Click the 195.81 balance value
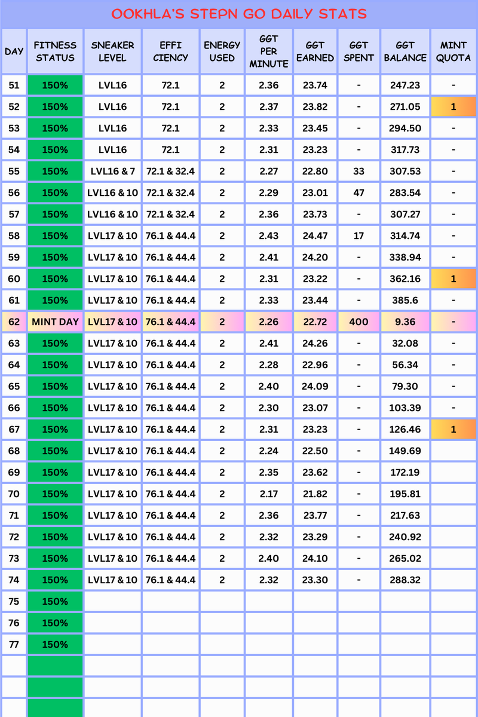478x717 pixels. click(x=405, y=494)
